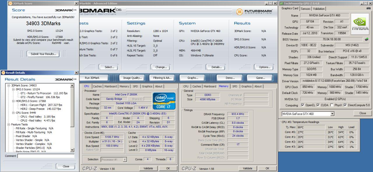Toggle the DirectCompute 5.0 checkbox
This screenshot has width=373, height=172.
tap(345, 105)
